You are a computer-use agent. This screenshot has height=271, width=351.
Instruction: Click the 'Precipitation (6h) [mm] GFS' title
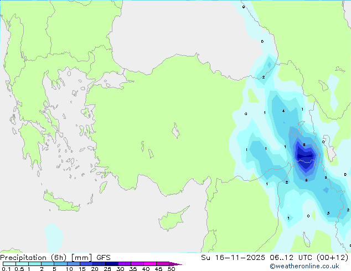click(55, 258)
